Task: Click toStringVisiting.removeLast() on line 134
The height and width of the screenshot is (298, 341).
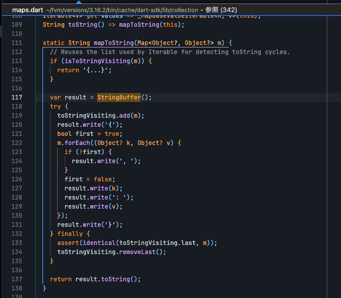Action: pyautogui.click(x=112, y=252)
